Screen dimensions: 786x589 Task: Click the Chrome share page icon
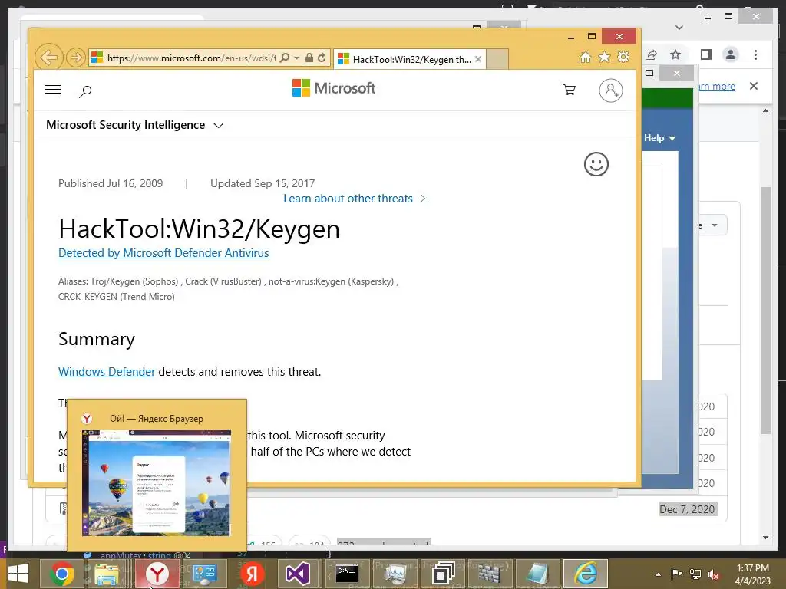click(651, 54)
